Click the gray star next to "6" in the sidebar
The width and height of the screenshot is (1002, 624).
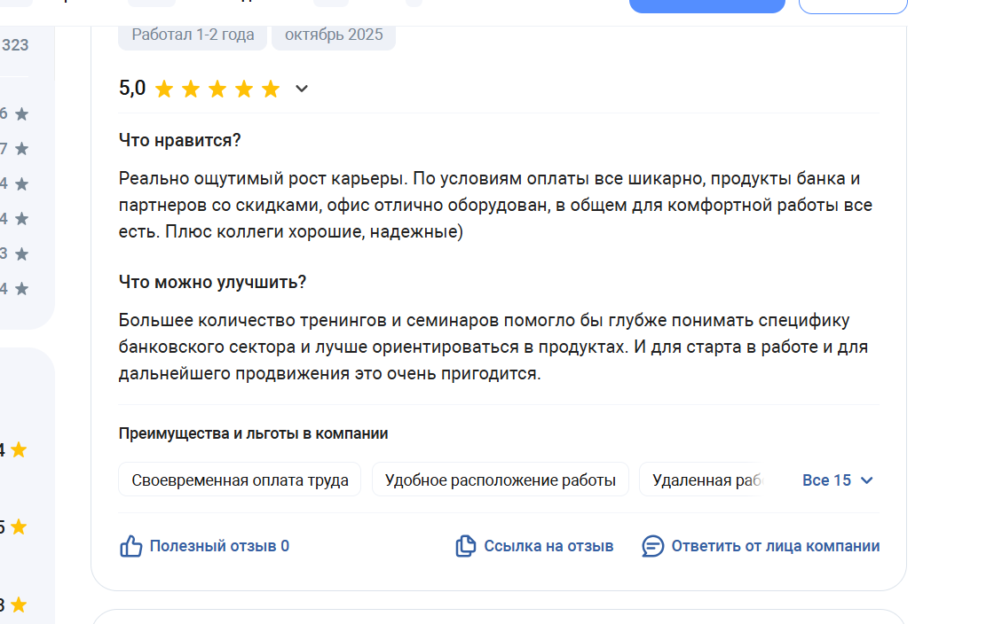22,114
